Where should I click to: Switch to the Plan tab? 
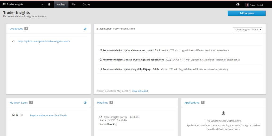pyautogui.click(x=74, y=5)
